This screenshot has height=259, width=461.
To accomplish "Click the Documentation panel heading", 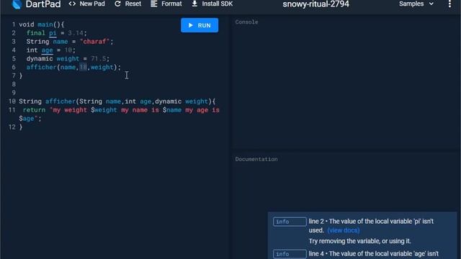I will tap(256, 159).
